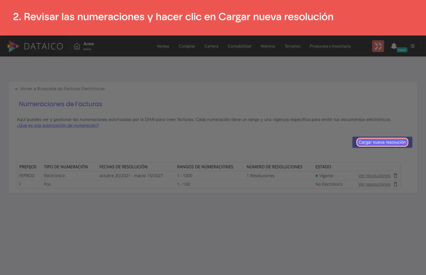Click the Numeraciones de Facturas heading

61,104
